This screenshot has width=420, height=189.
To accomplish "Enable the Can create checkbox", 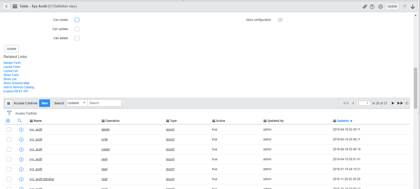I will pyautogui.click(x=77, y=20).
